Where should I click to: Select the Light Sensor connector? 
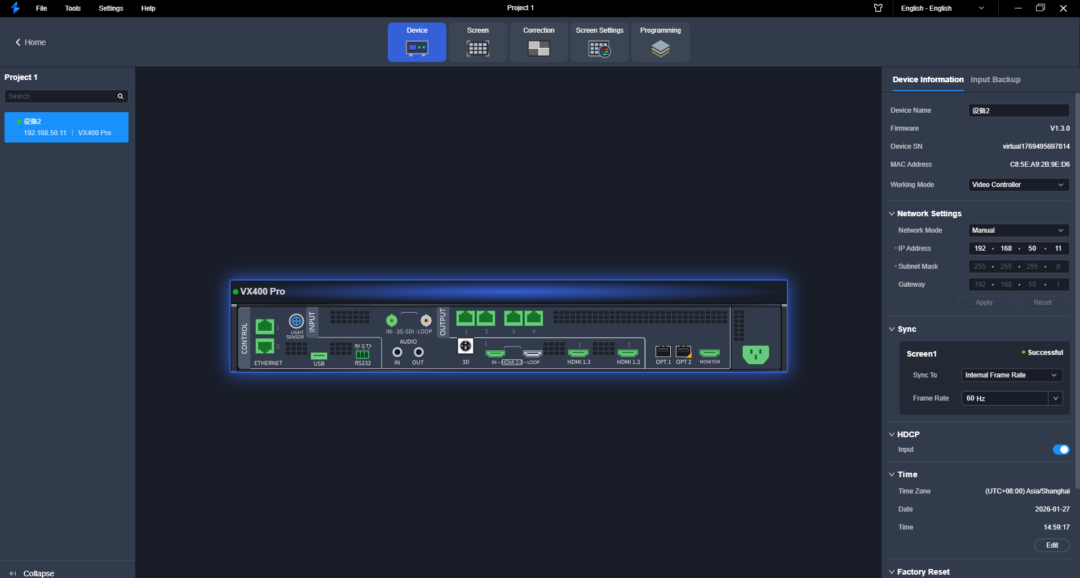[x=296, y=321]
